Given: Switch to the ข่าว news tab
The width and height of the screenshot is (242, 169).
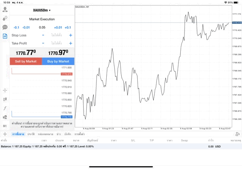Looking at the screenshot, I should click(59, 134).
